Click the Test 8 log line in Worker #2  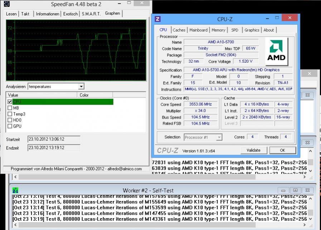[x=160, y=219]
